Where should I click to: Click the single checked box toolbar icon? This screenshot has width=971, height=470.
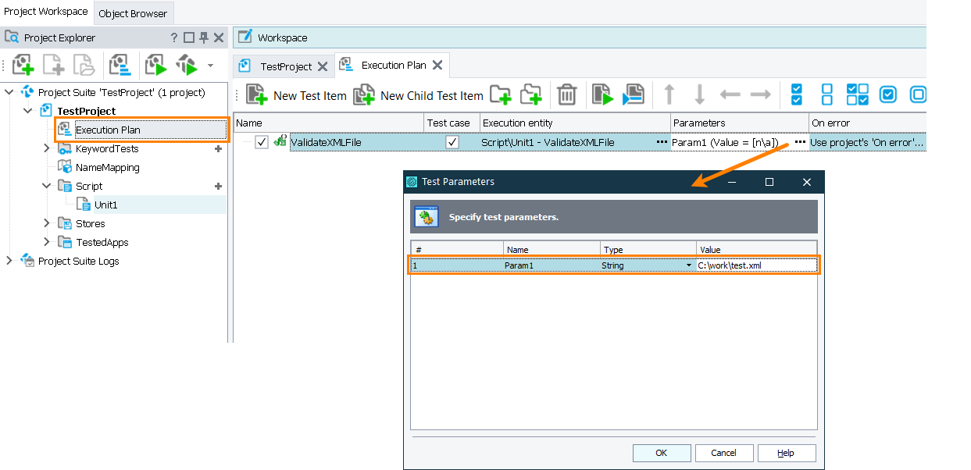pos(888,95)
